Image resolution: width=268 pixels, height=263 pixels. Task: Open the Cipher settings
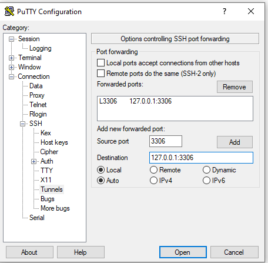coord(49,152)
